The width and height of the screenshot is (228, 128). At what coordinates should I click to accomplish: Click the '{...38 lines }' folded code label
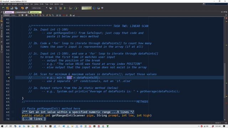34,119
